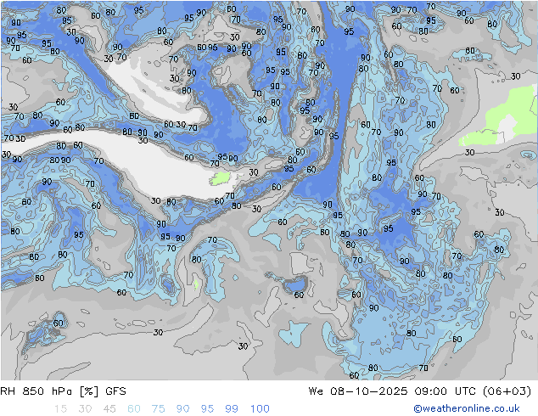Click the 60 entry in the bottom legend
Screen dimensions: 538x416
point(134,409)
